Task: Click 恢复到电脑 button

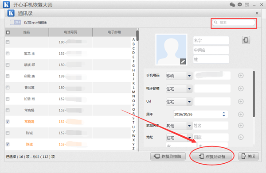Action: click(168, 156)
